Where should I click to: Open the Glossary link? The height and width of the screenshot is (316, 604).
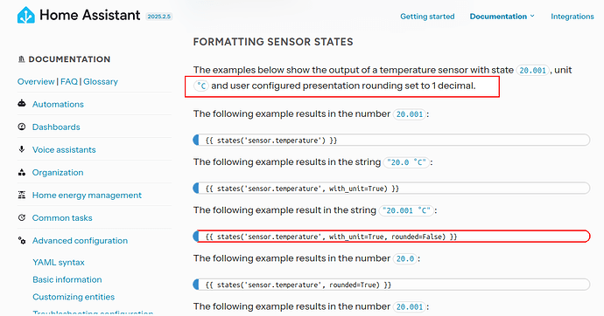point(101,81)
